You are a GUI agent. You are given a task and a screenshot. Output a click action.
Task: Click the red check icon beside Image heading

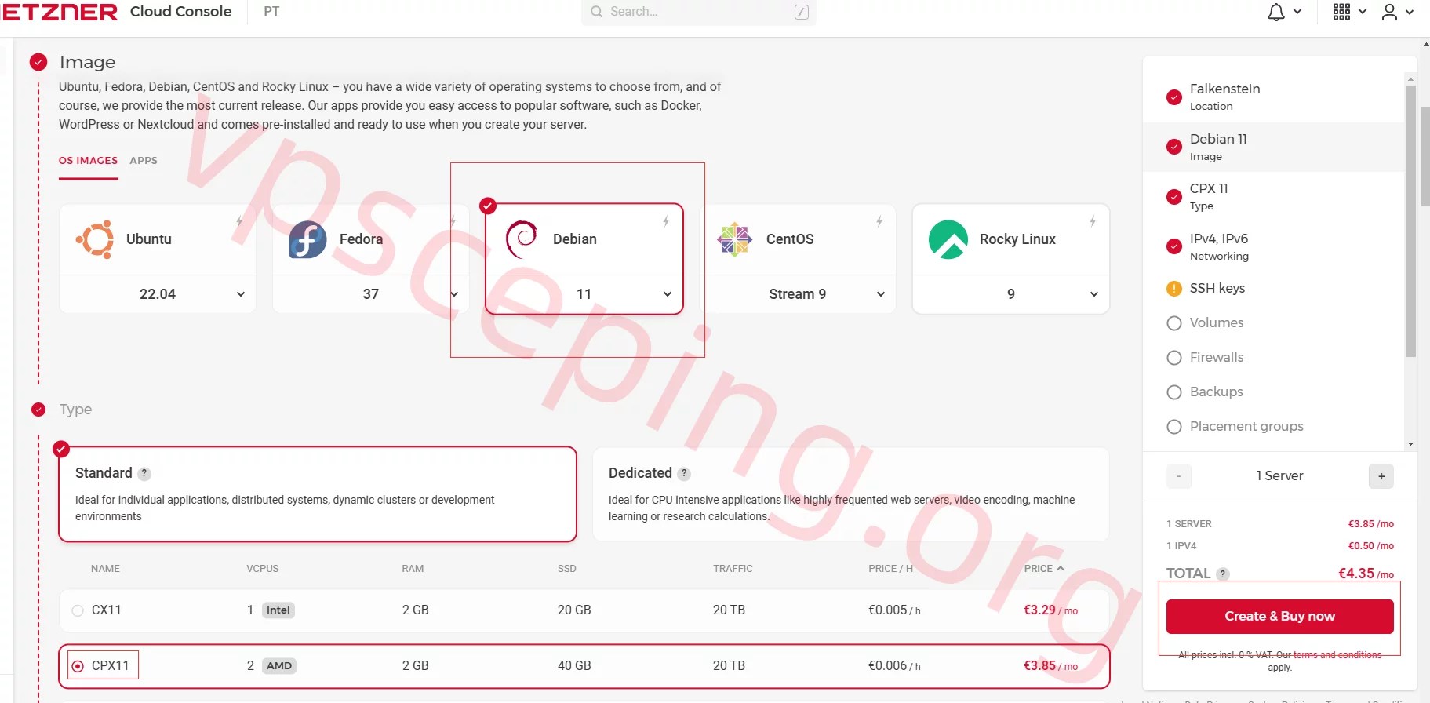coord(38,62)
